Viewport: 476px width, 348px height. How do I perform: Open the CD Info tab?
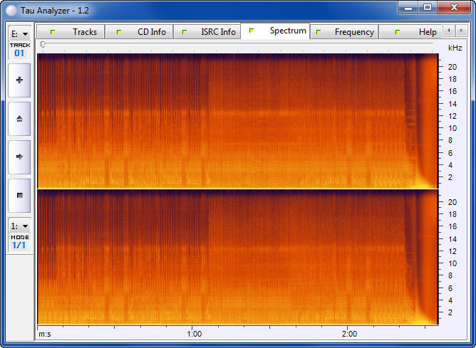[143, 32]
